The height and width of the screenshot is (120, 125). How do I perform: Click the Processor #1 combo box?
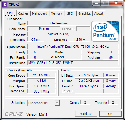[x=43, y=103]
